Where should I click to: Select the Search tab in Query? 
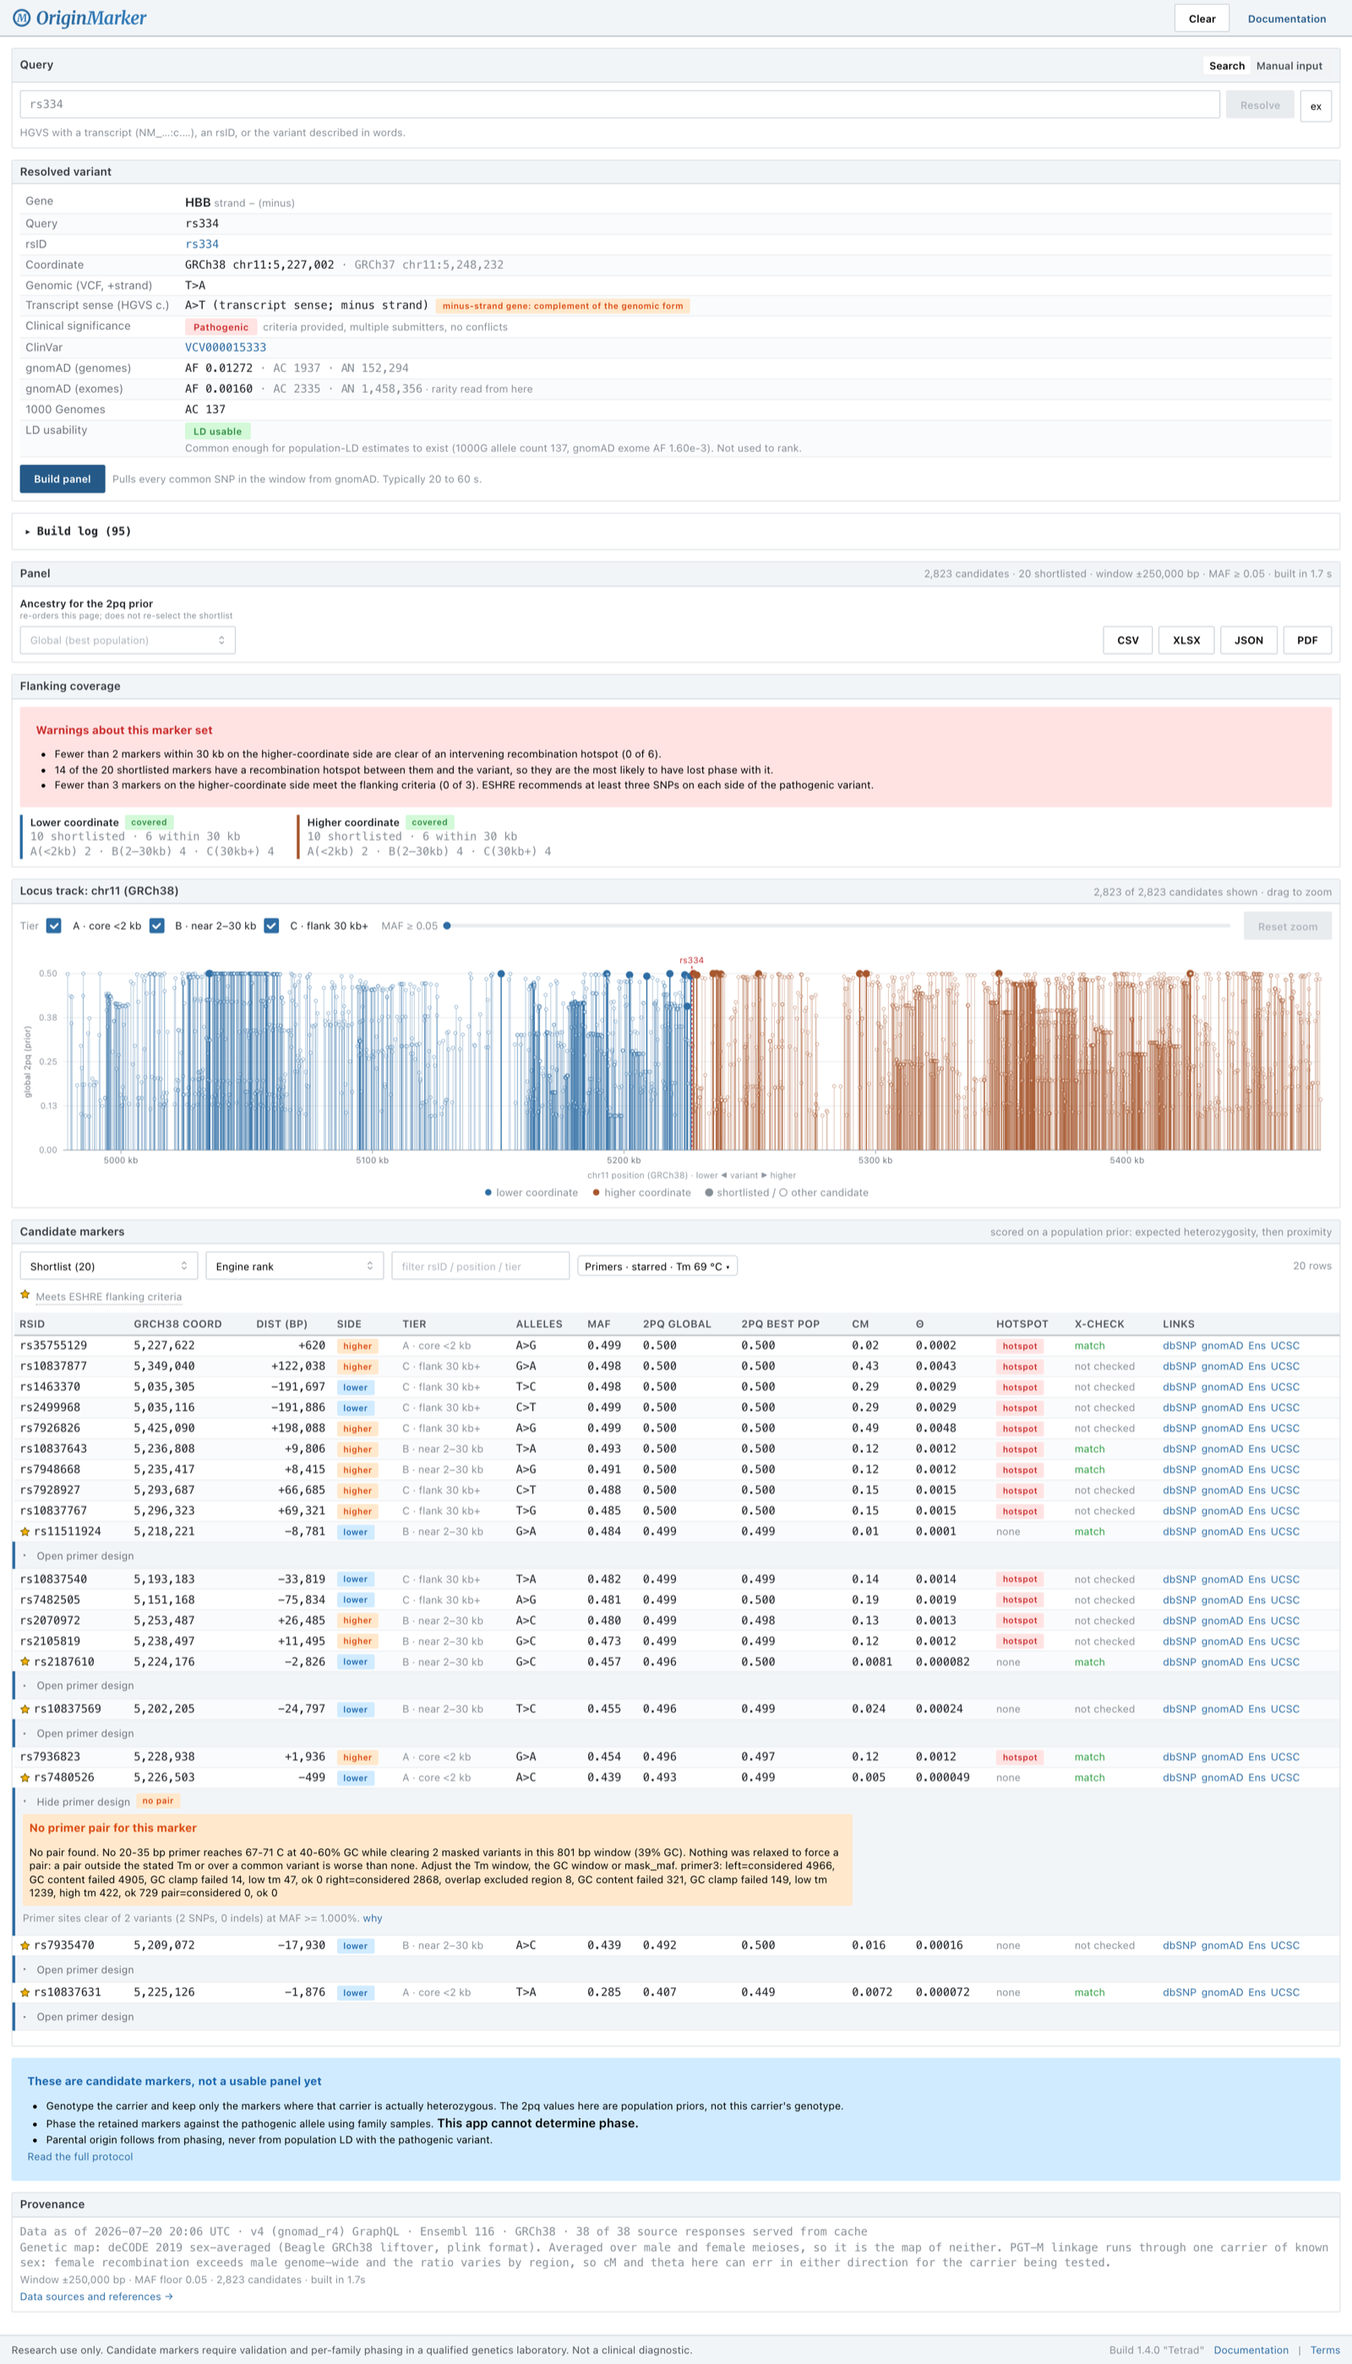(x=1227, y=66)
